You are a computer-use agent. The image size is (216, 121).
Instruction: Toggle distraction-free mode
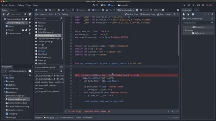pos(178,10)
